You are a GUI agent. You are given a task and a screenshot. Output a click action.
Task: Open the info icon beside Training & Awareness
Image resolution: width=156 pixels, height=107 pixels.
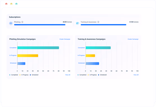[x=98, y=22]
